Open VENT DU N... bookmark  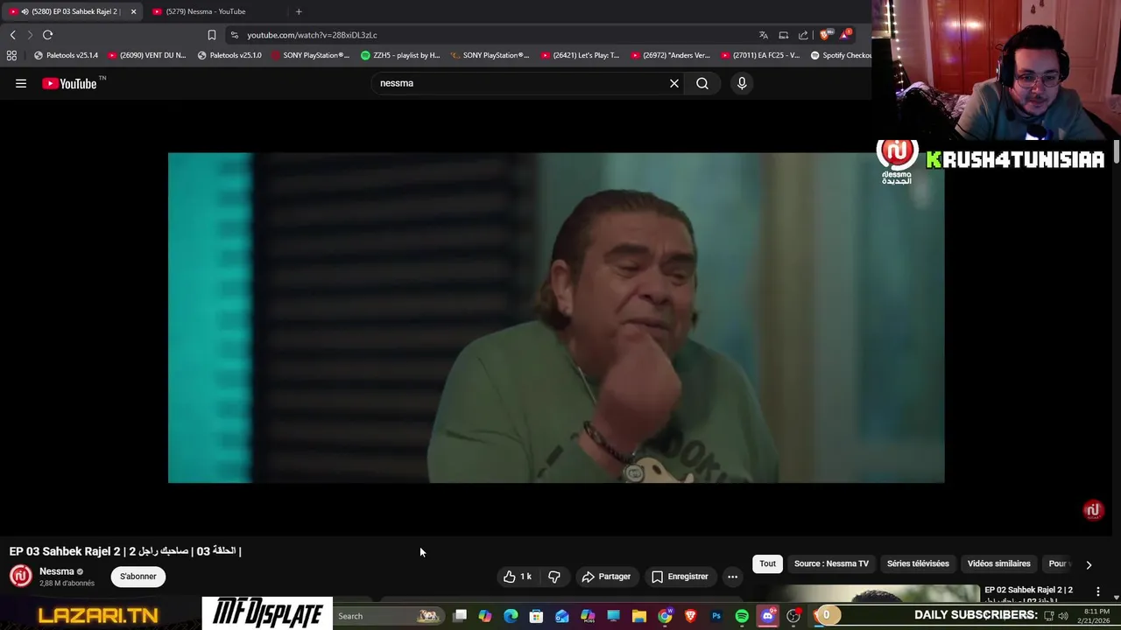[x=147, y=55]
